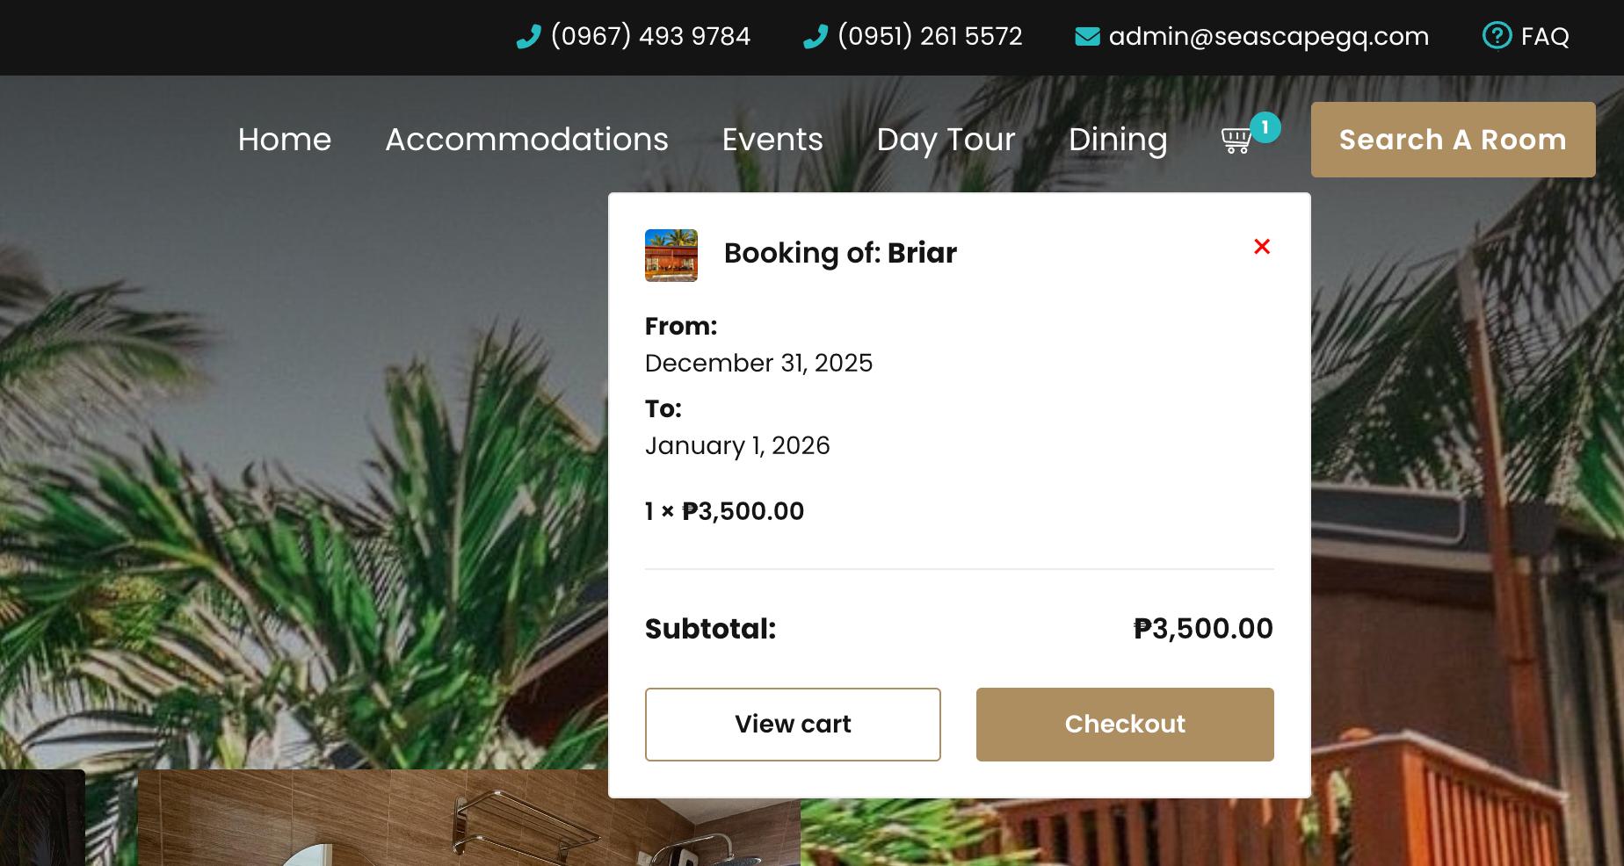Open the FAQ text link
The width and height of the screenshot is (1624, 866).
[x=1545, y=37]
